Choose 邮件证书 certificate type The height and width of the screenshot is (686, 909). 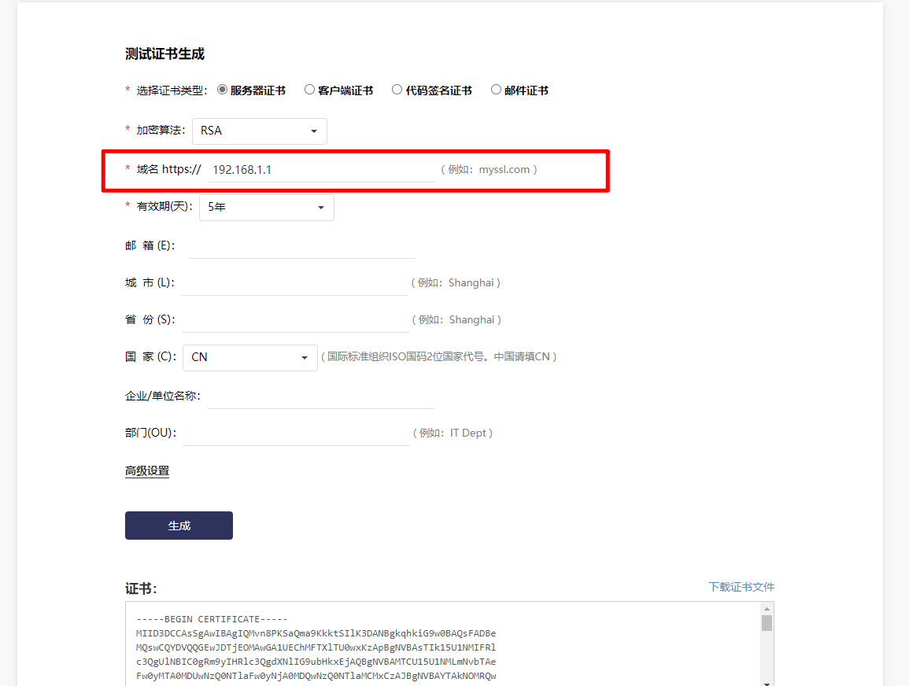[497, 90]
